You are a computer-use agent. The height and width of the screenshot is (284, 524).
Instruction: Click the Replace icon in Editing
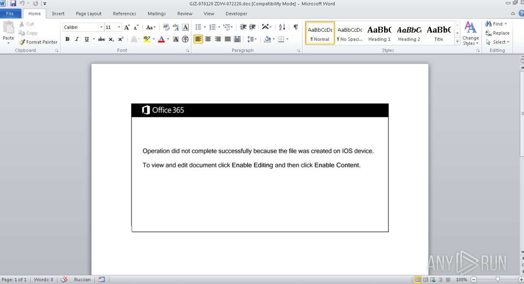tap(489, 33)
